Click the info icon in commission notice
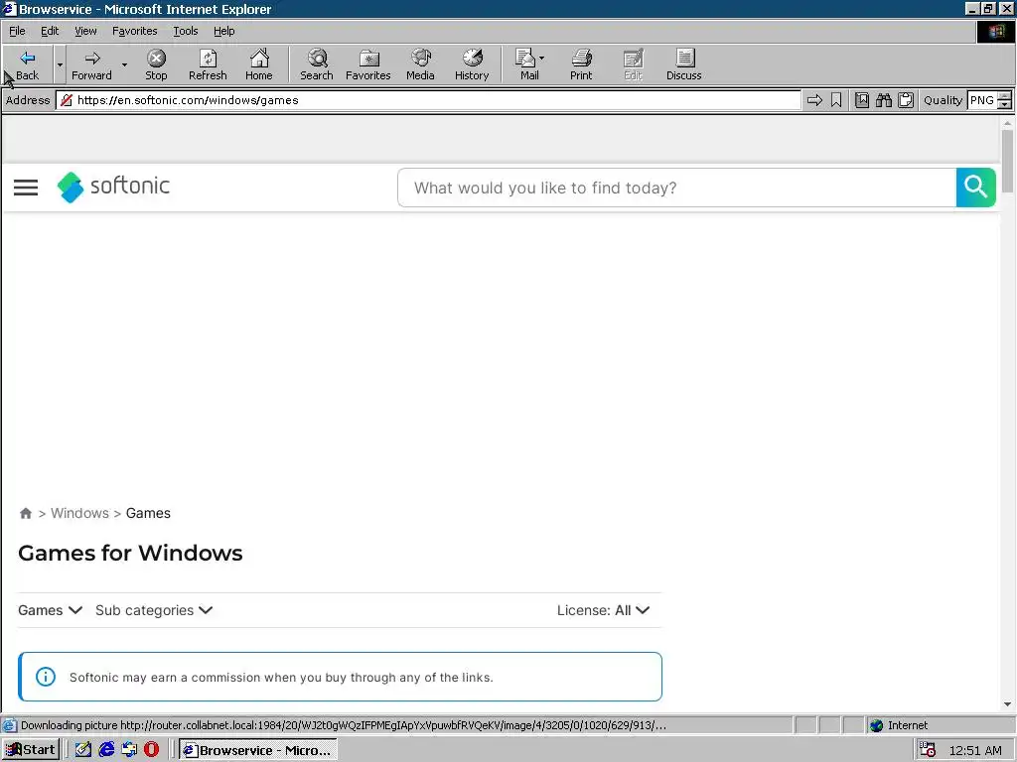 (46, 677)
